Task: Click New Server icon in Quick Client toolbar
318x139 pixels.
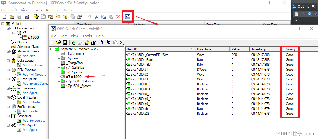Action: (74, 42)
